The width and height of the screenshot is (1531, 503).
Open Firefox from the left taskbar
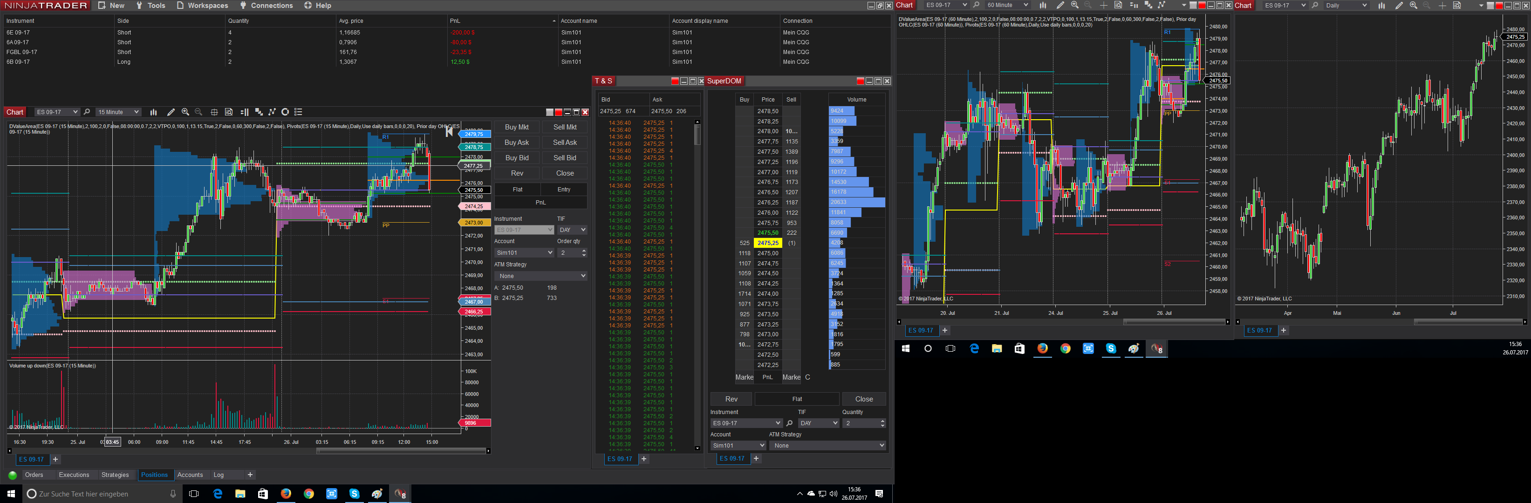click(286, 494)
